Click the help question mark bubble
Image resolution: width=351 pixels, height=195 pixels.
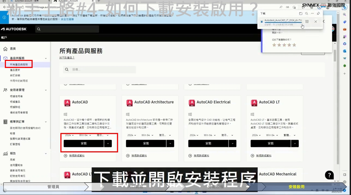tap(329, 175)
